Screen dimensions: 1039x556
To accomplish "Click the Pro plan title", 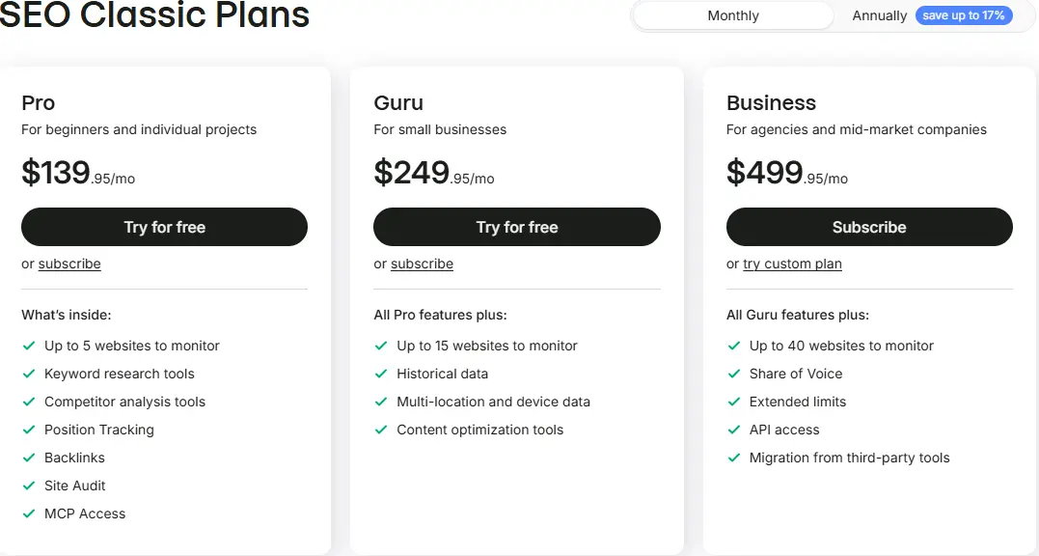I will [x=38, y=102].
